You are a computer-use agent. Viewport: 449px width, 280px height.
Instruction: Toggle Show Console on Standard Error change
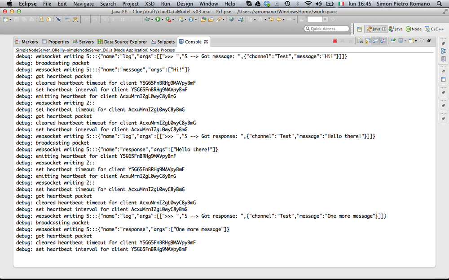pyautogui.click(x=383, y=41)
